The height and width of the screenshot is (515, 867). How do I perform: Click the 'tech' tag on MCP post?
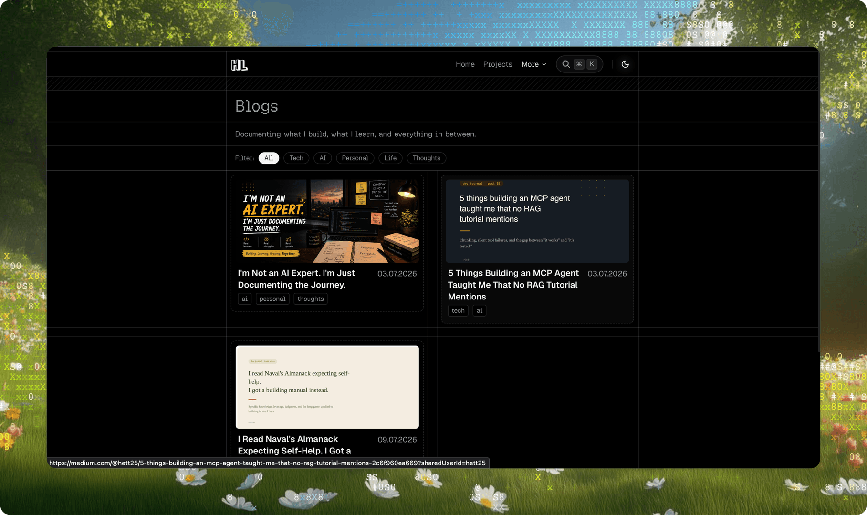click(458, 310)
